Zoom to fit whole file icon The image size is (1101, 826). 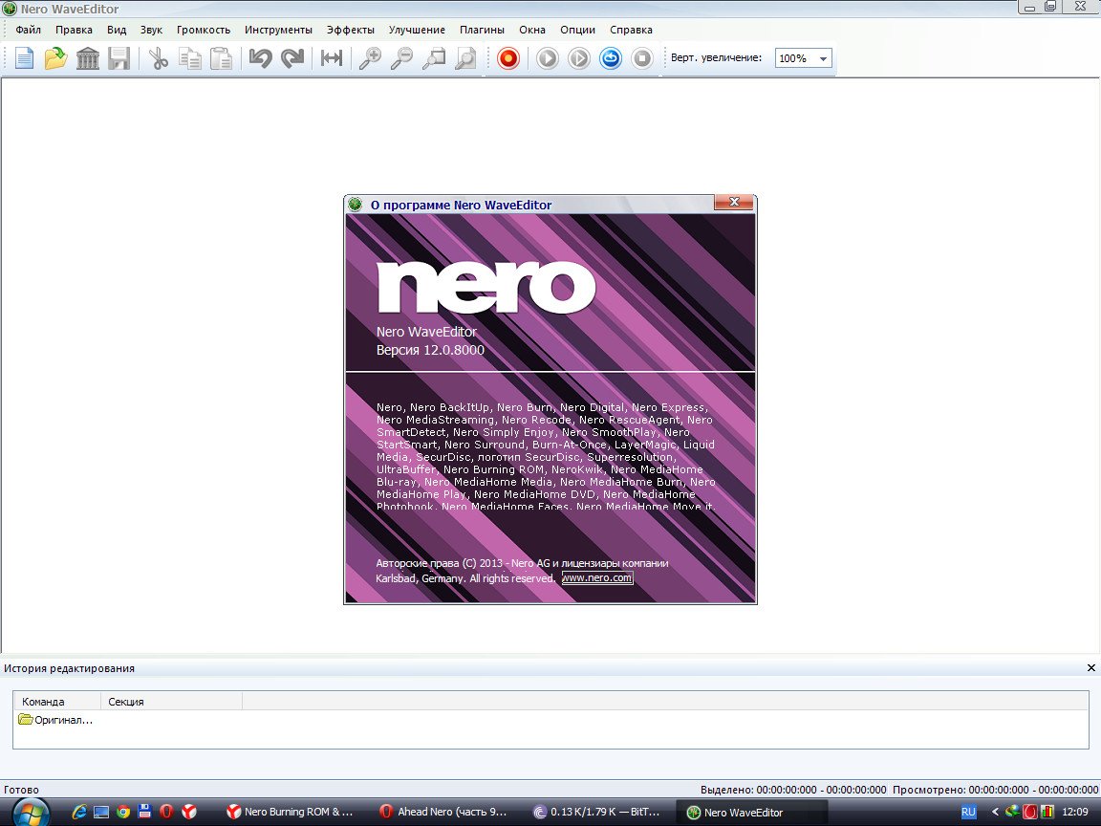point(465,58)
